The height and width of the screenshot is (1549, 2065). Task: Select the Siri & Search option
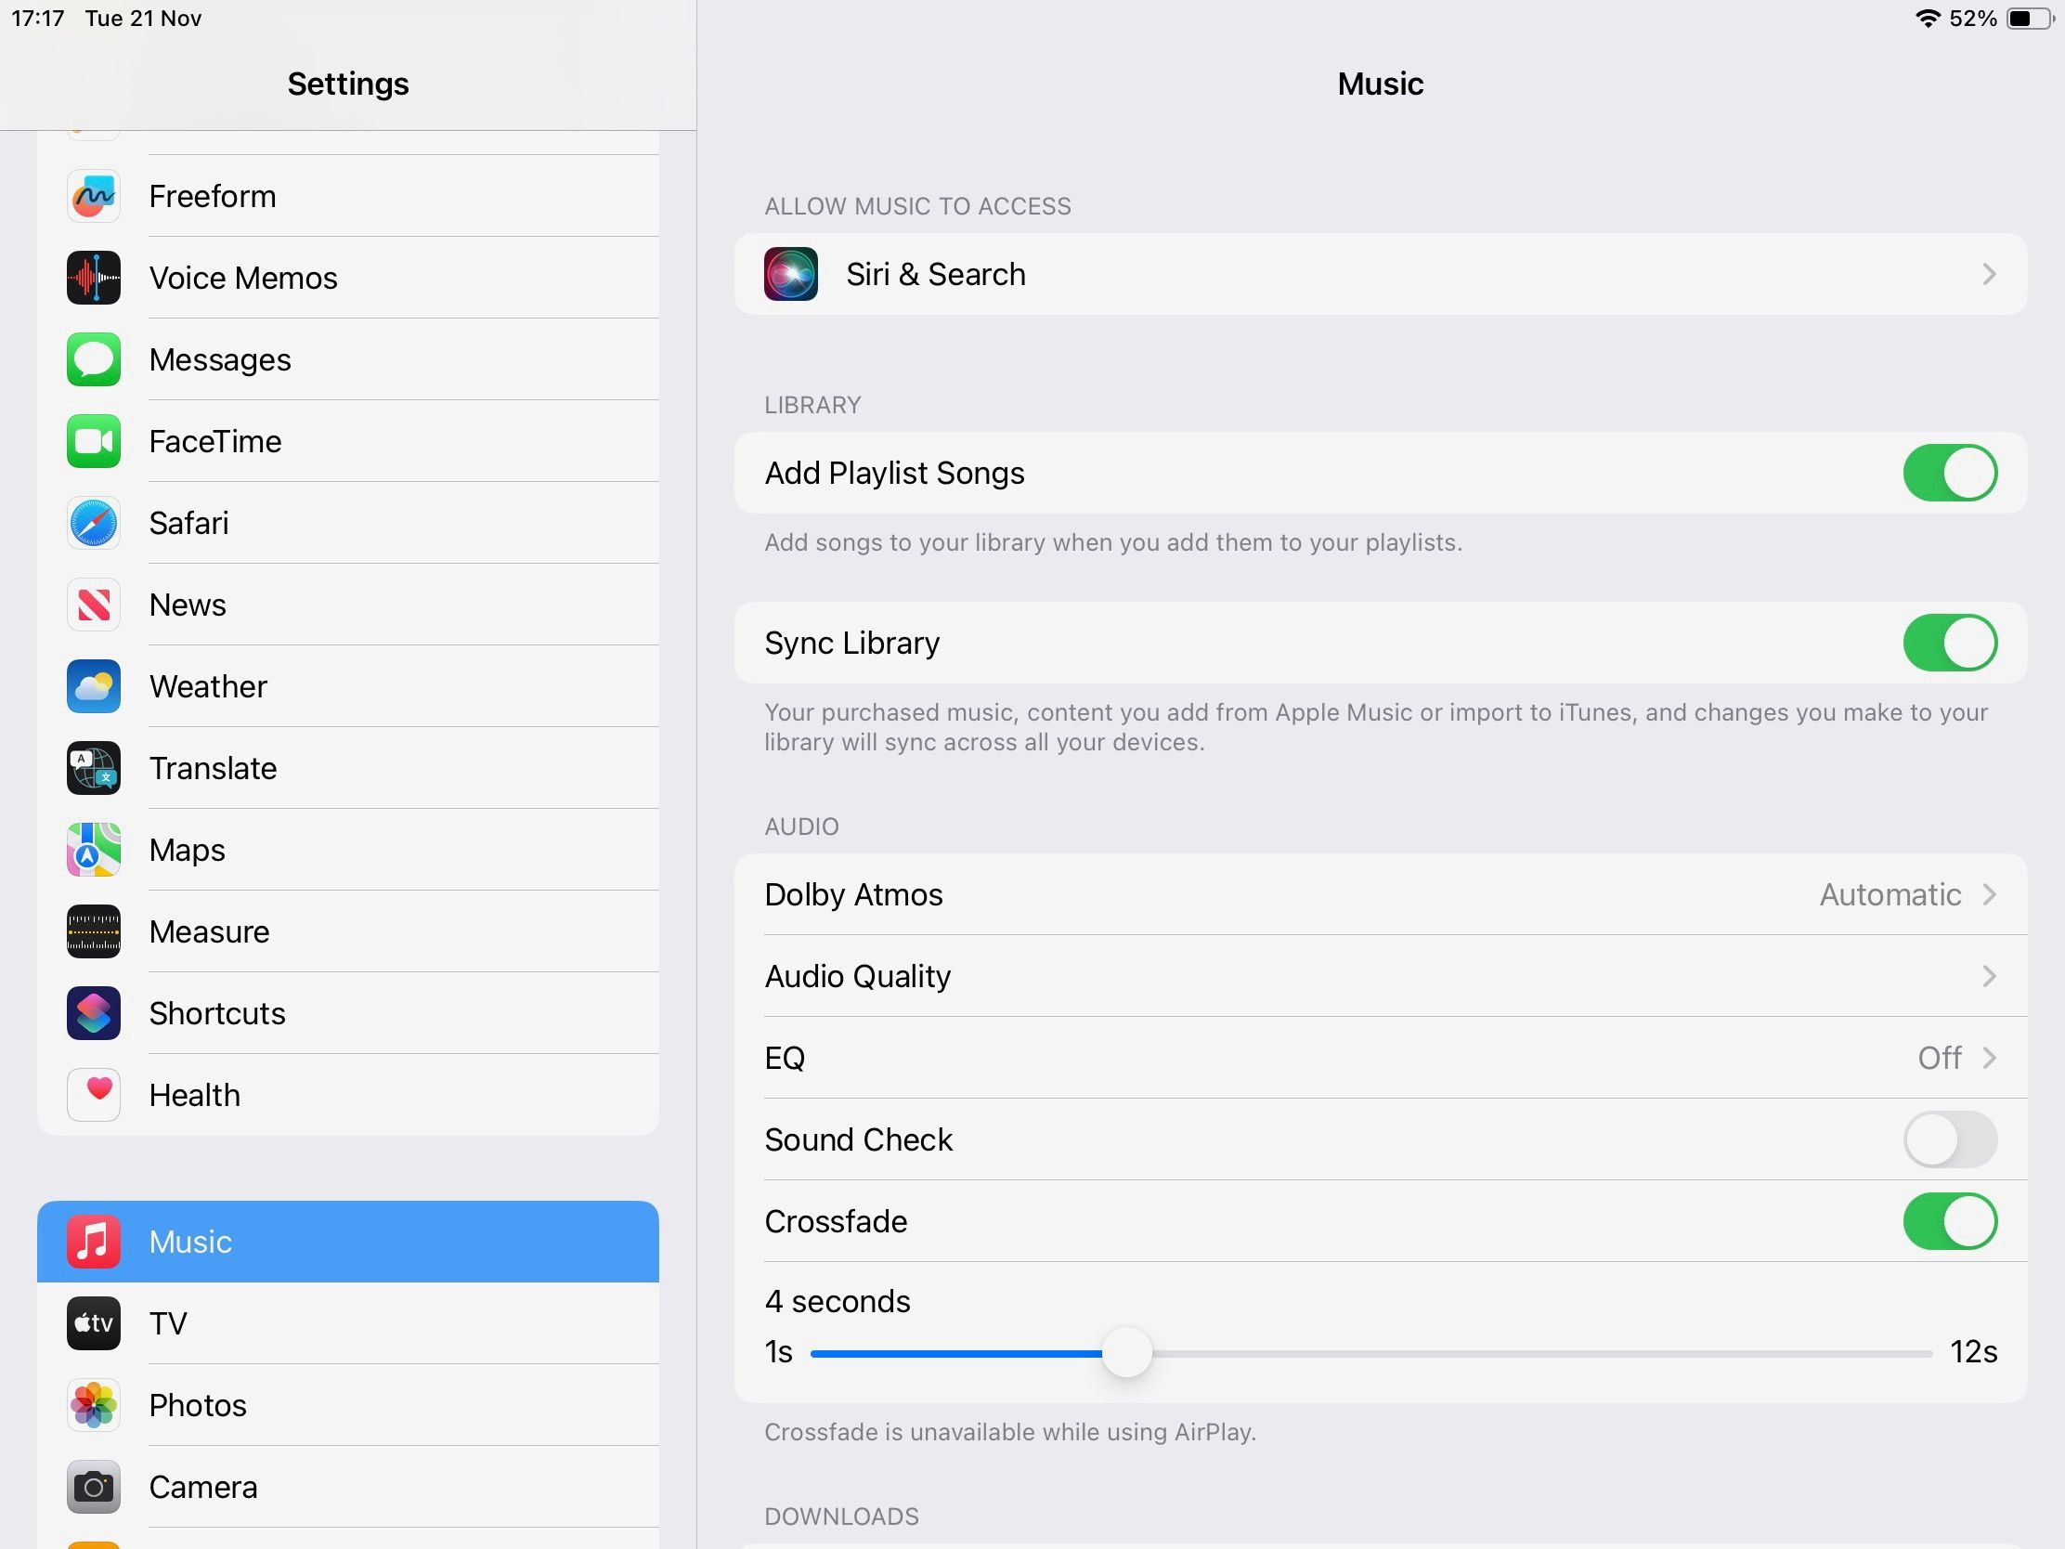1381,275
